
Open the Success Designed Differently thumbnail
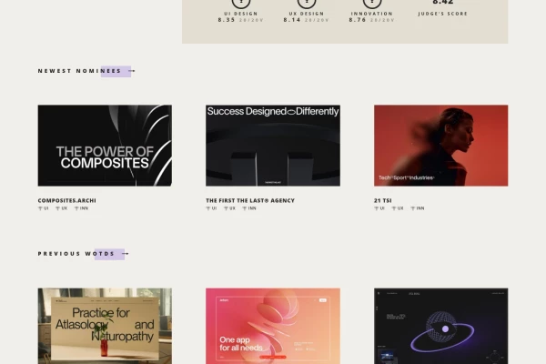click(x=273, y=146)
